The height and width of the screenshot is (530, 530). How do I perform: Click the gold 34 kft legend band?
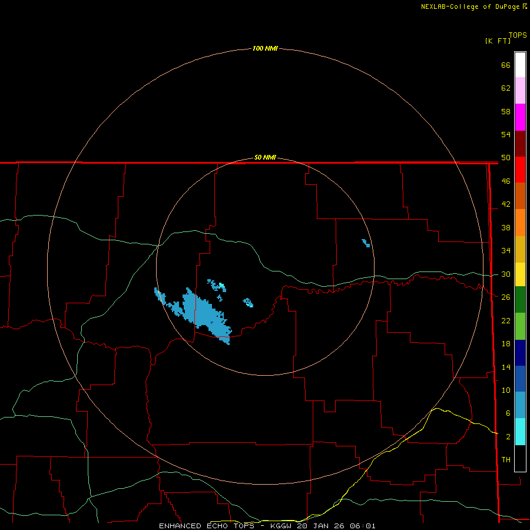[520, 249]
